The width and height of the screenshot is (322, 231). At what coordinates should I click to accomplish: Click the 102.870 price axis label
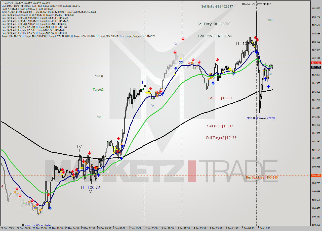(x=316, y=9)
